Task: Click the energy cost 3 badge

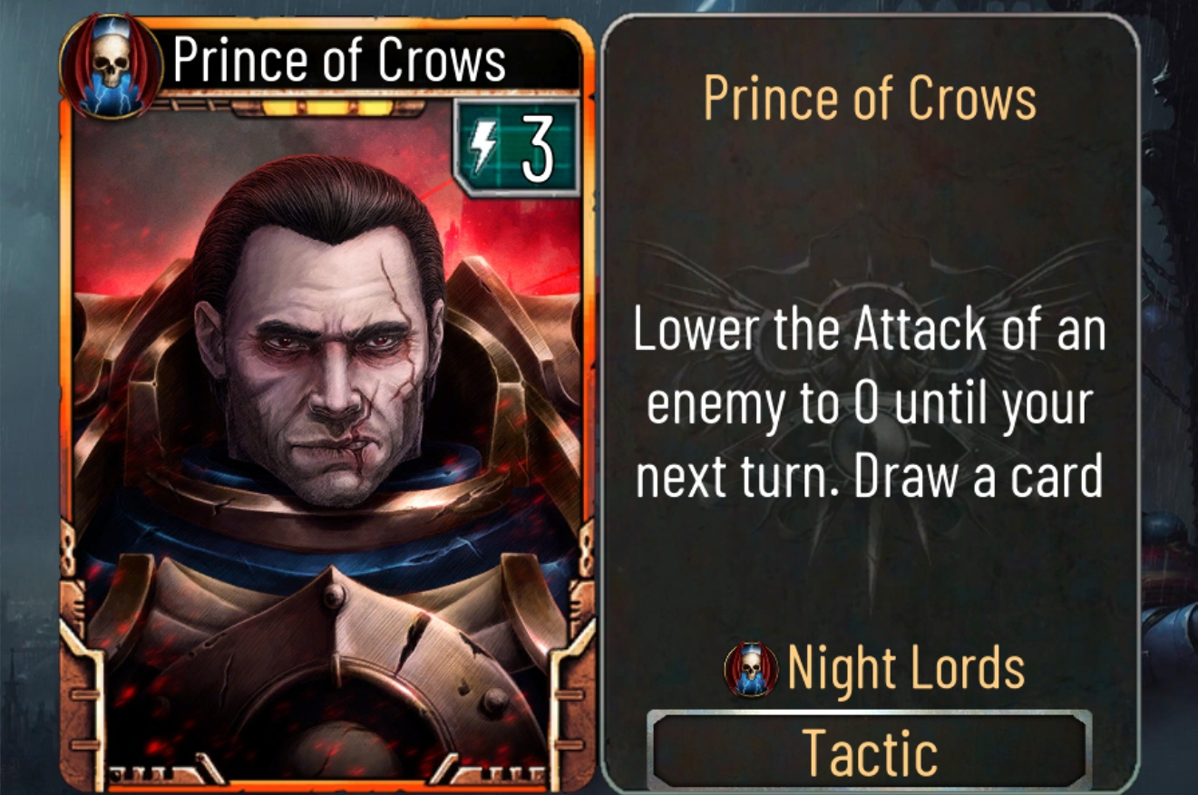Action: tap(515, 147)
